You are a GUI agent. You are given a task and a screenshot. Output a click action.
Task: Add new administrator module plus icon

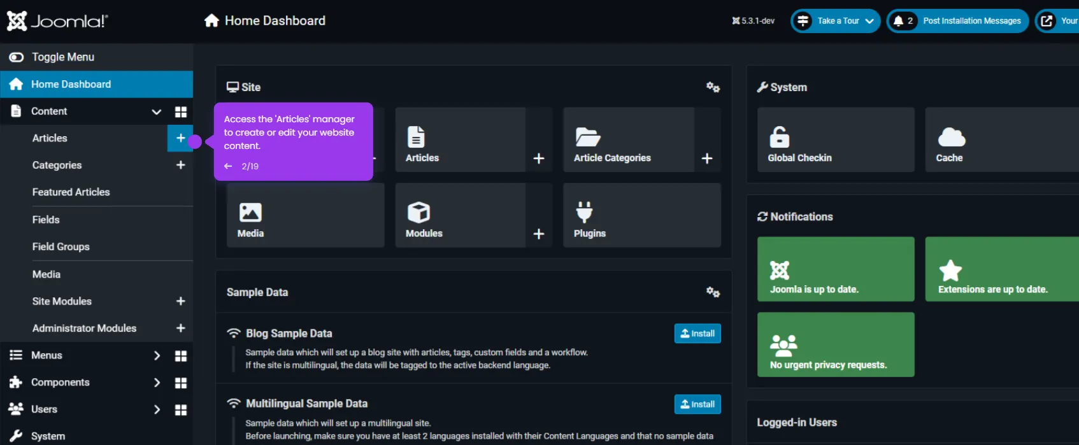[x=180, y=328]
